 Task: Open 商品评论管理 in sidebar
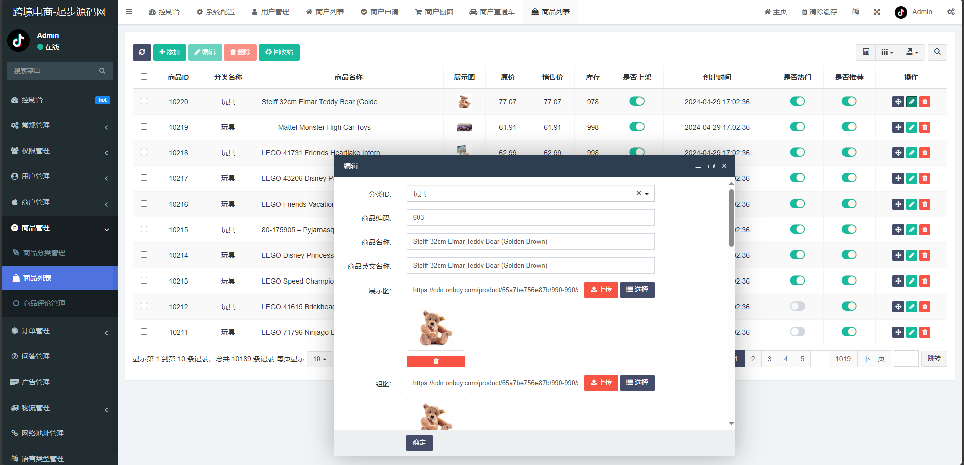(x=60, y=303)
